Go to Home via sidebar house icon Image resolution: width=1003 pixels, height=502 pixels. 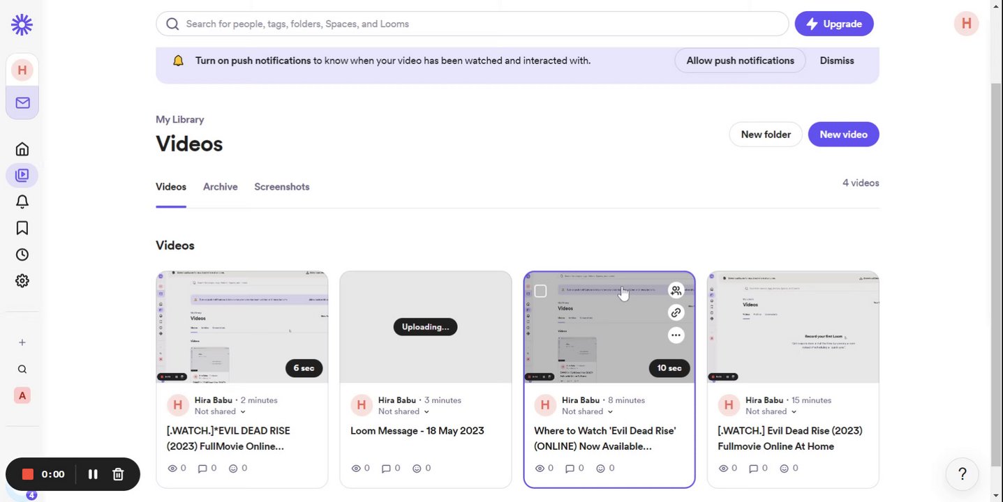[22, 149]
